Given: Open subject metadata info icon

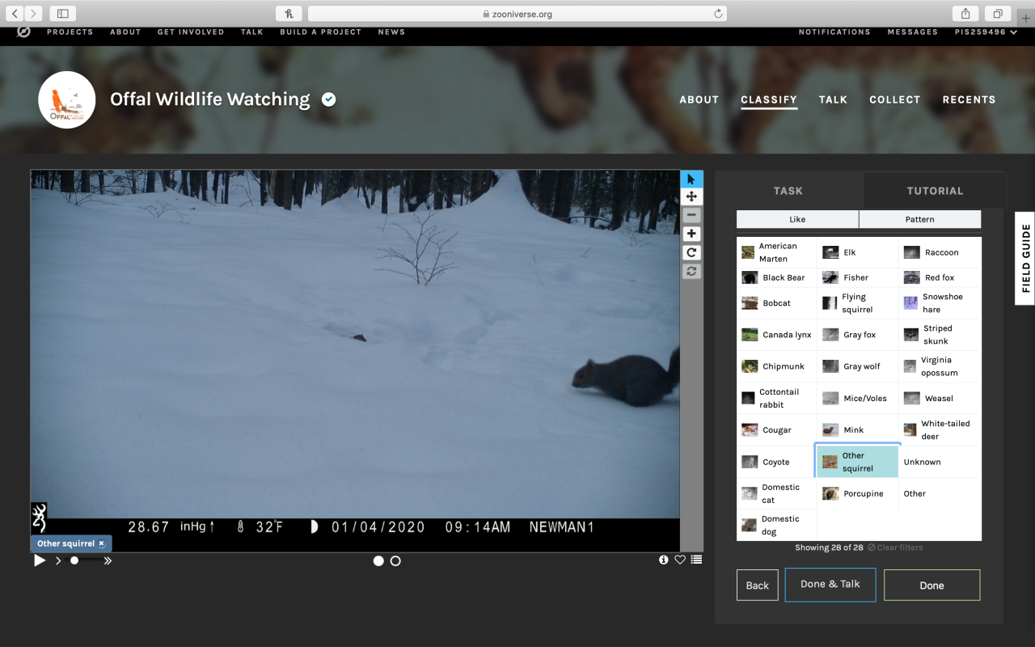Looking at the screenshot, I should click(x=664, y=560).
